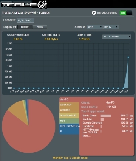The width and height of the screenshot is (136, 161).
Task: Click the Used traffic 1.14 GB value
Action: click(111, 107)
